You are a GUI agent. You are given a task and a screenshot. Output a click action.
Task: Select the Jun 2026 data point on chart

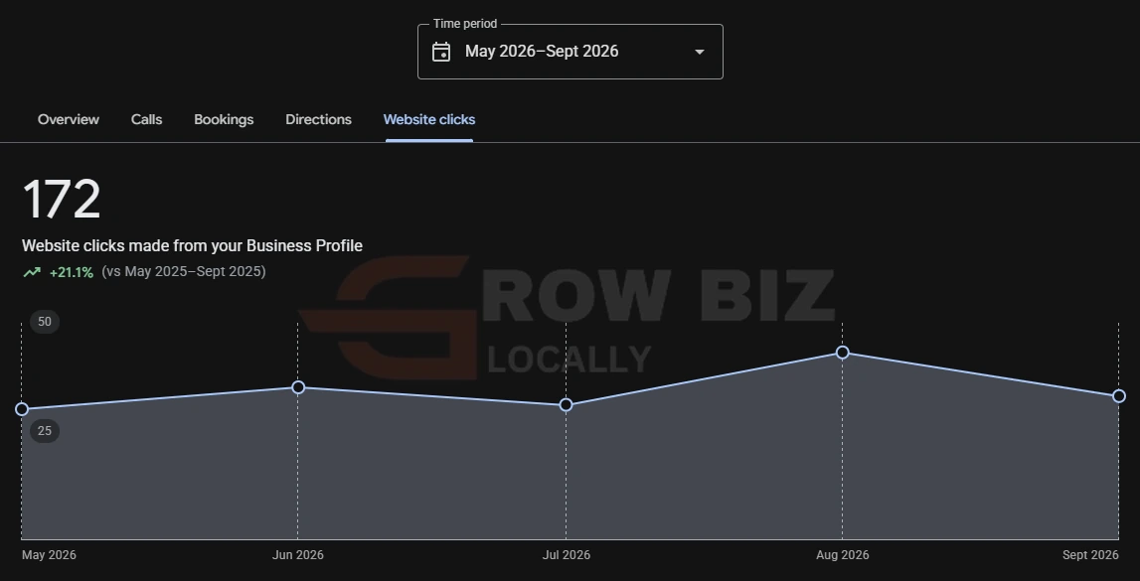(298, 387)
